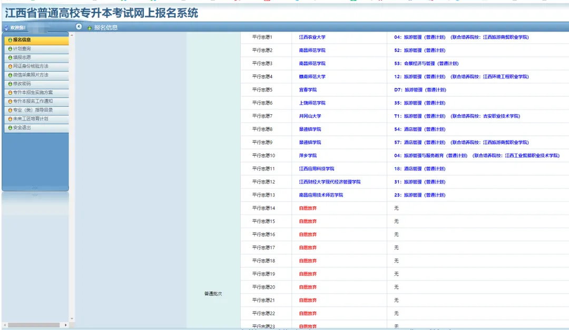Open 计划查询 in the sidebar menu
The image size is (569, 330).
click(36, 48)
